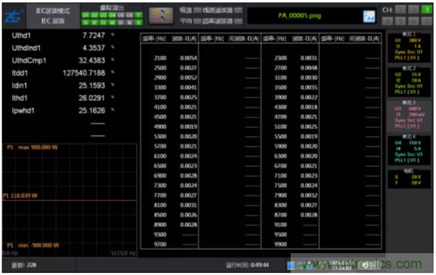Open the wiring configuration icon button

pos(161,15)
